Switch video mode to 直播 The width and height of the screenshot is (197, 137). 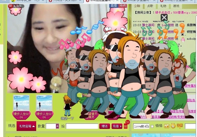click(114, 6)
